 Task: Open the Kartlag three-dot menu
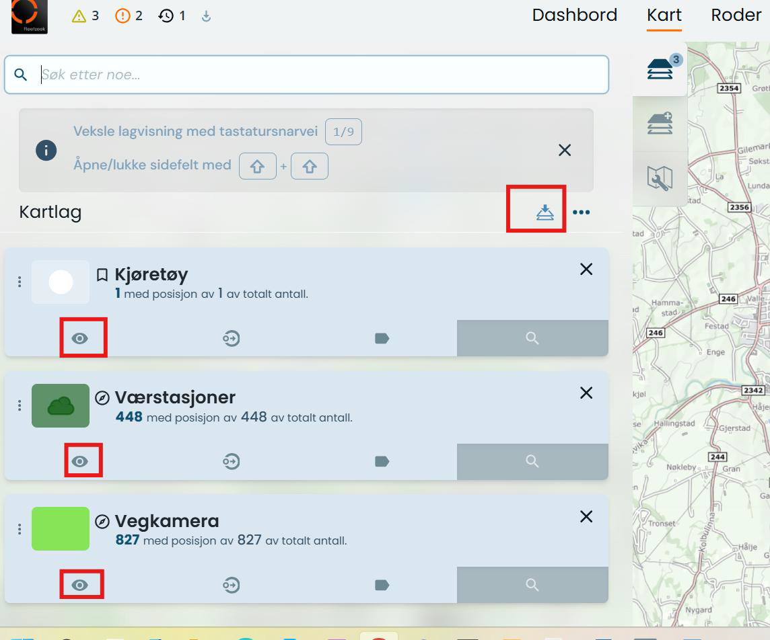point(582,212)
